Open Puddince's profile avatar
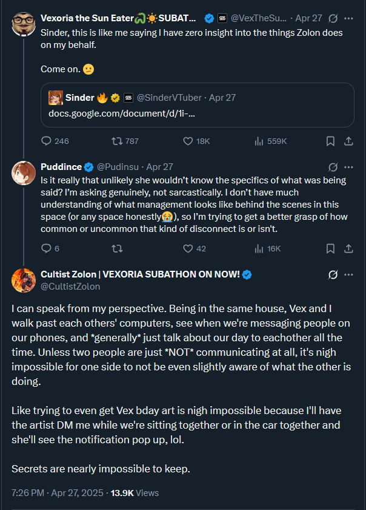 [x=23, y=173]
